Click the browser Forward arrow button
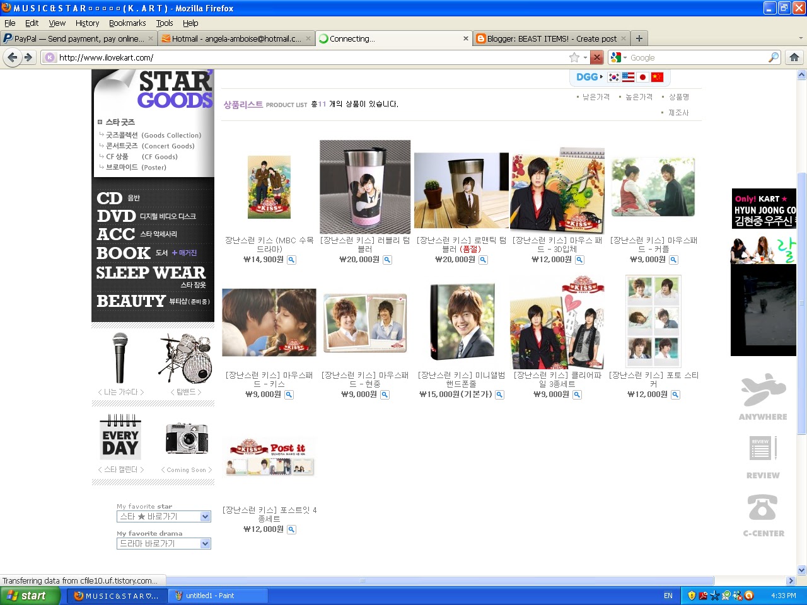This screenshot has width=807, height=605. [28, 57]
